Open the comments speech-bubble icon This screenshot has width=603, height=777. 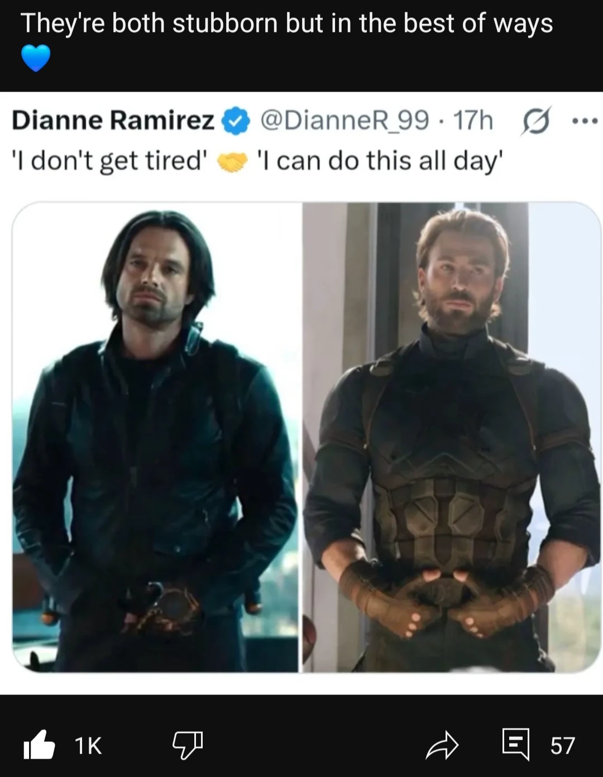point(515,745)
